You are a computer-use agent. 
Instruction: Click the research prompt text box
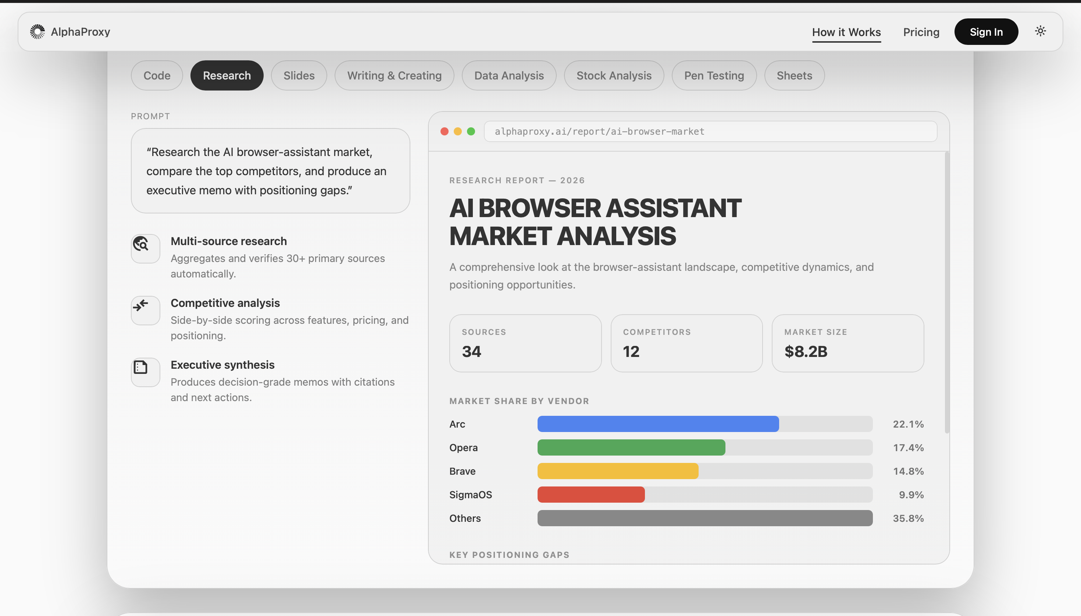click(271, 171)
